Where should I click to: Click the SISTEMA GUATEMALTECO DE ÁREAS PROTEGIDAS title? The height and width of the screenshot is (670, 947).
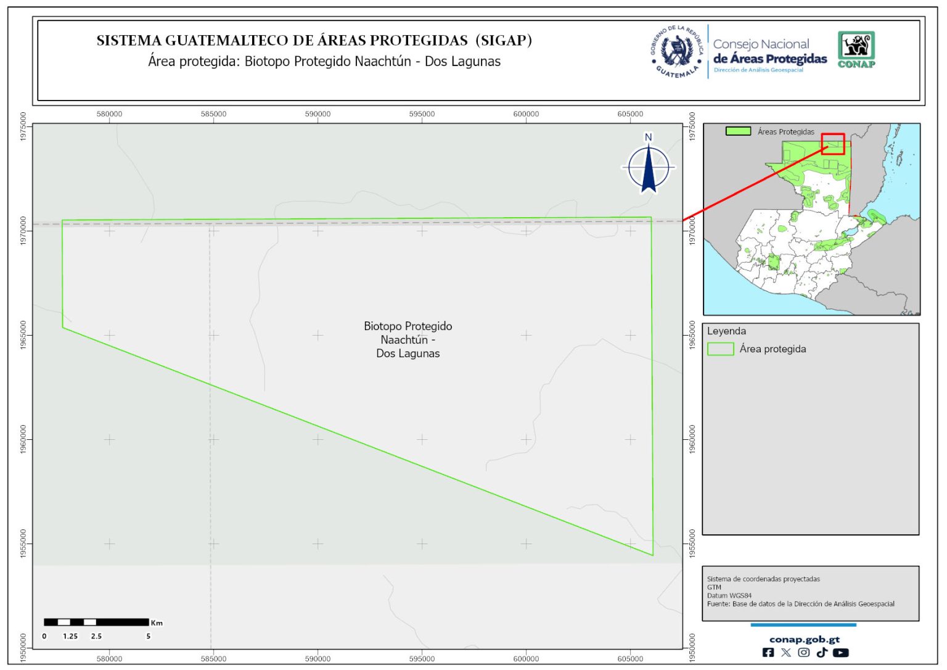[x=314, y=41]
